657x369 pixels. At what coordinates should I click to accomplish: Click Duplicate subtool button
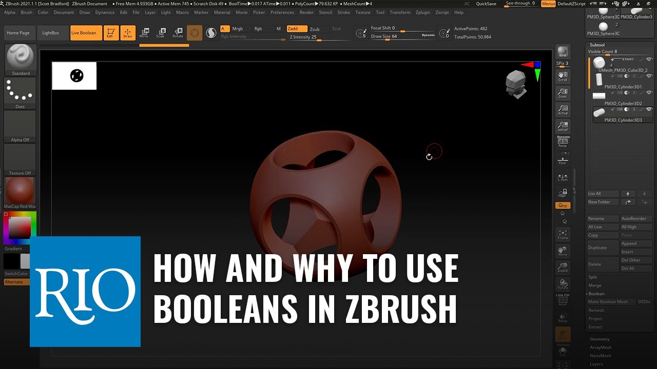(x=603, y=248)
